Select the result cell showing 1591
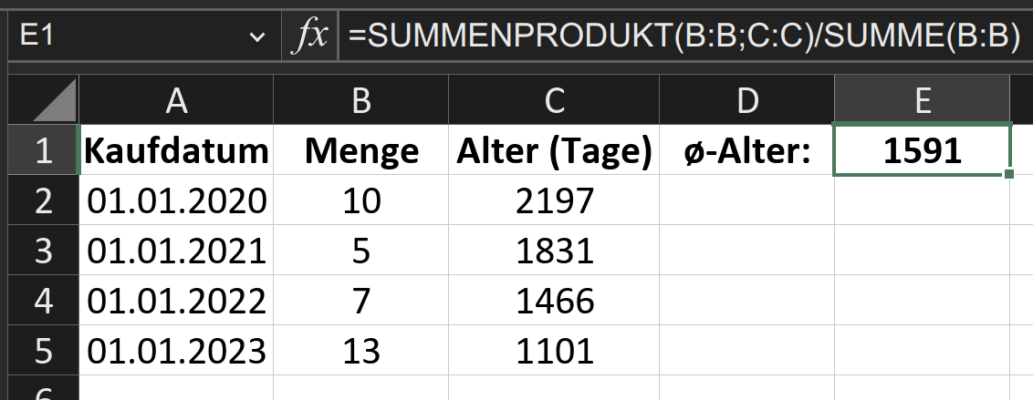This screenshot has height=400, width=1033. coord(923,151)
